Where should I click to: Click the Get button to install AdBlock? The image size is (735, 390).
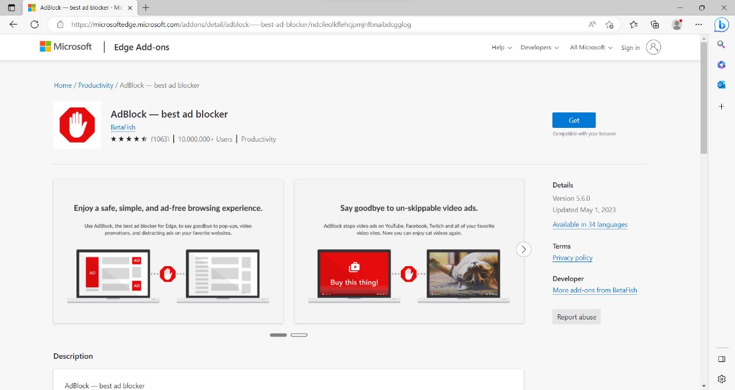[574, 120]
